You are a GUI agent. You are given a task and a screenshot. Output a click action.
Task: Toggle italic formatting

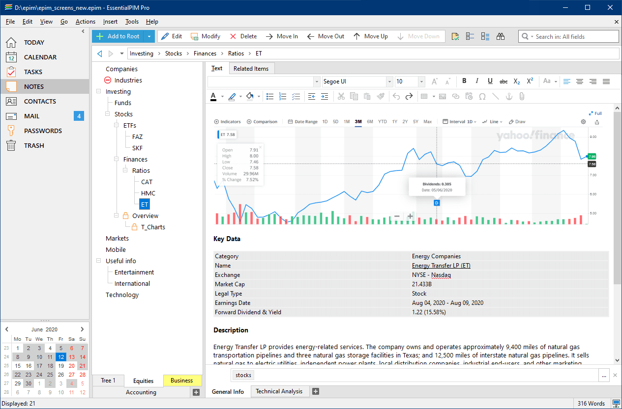tap(477, 82)
